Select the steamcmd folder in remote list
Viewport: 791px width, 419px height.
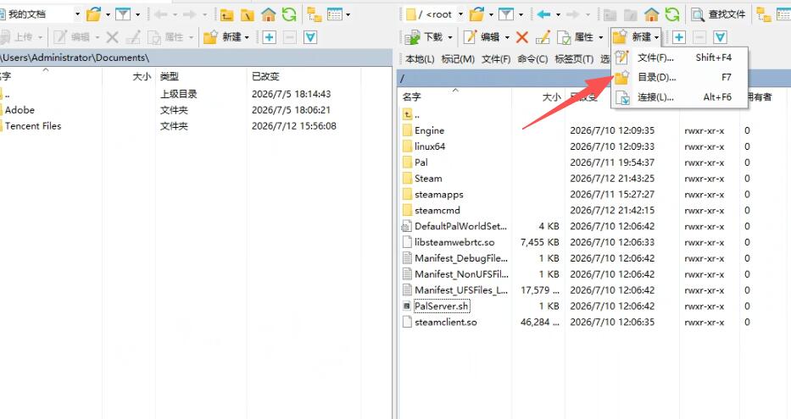pyautogui.click(x=437, y=211)
